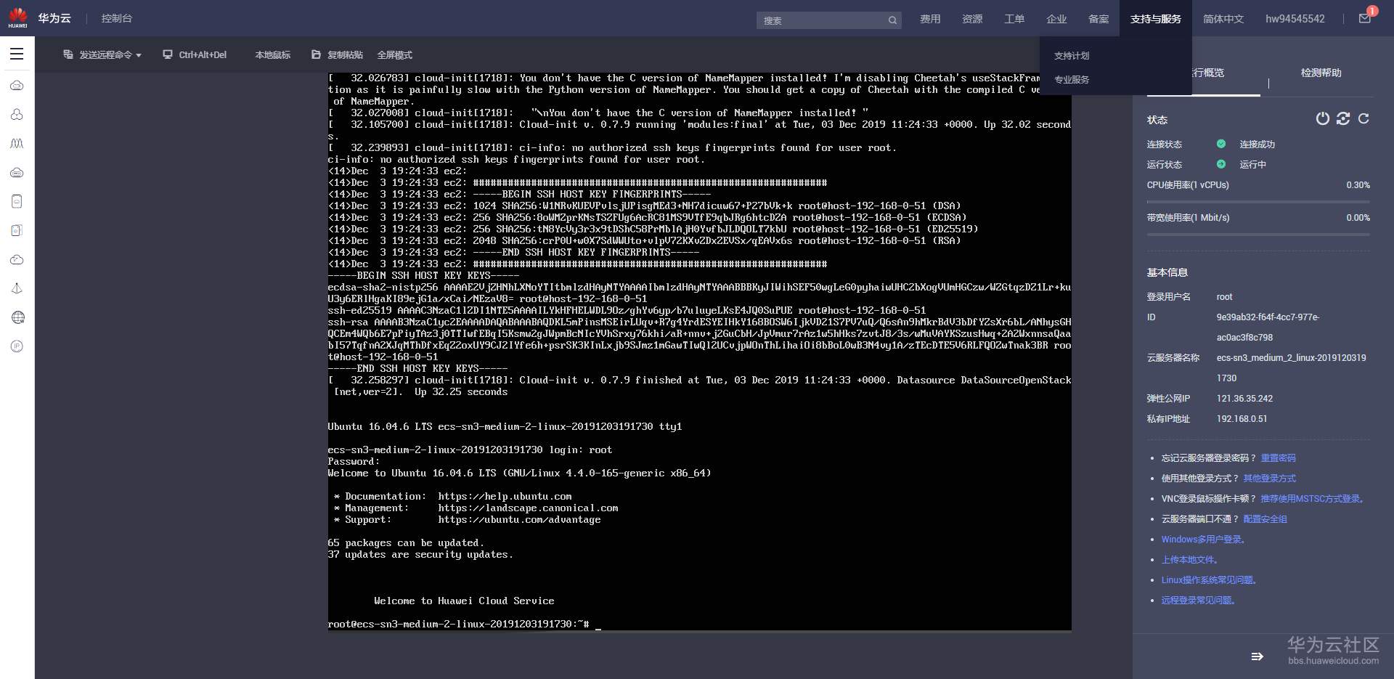This screenshot has width=1394, height=679.
Task: Open the 简体中文 language dropdown
Action: click(1223, 19)
